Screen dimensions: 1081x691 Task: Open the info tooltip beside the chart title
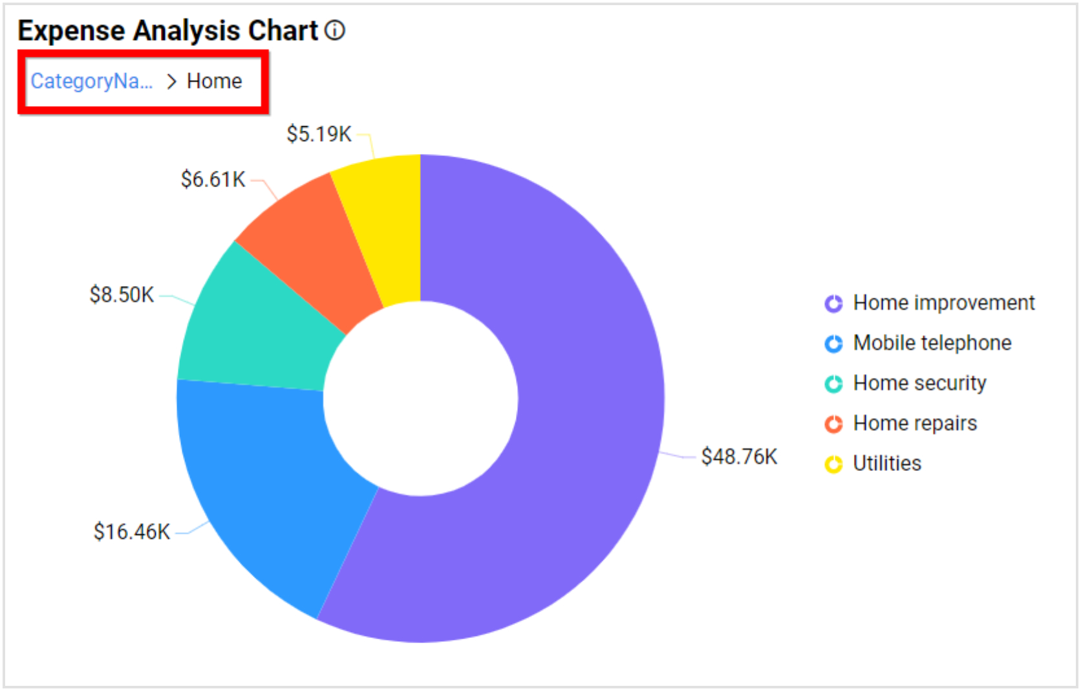click(335, 30)
